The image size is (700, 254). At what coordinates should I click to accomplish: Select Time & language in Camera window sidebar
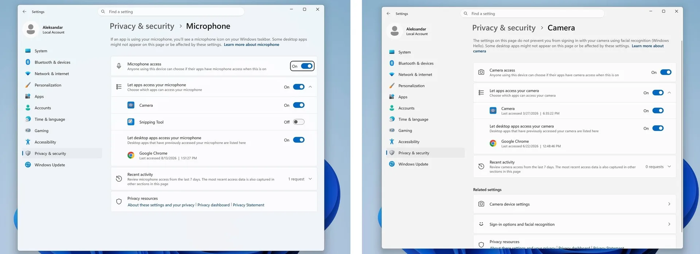(425, 119)
